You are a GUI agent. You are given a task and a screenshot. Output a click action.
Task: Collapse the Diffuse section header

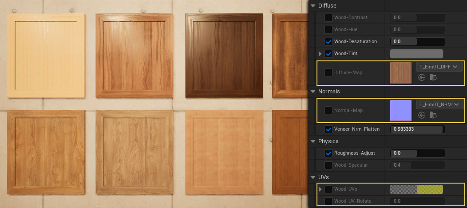tap(313, 6)
